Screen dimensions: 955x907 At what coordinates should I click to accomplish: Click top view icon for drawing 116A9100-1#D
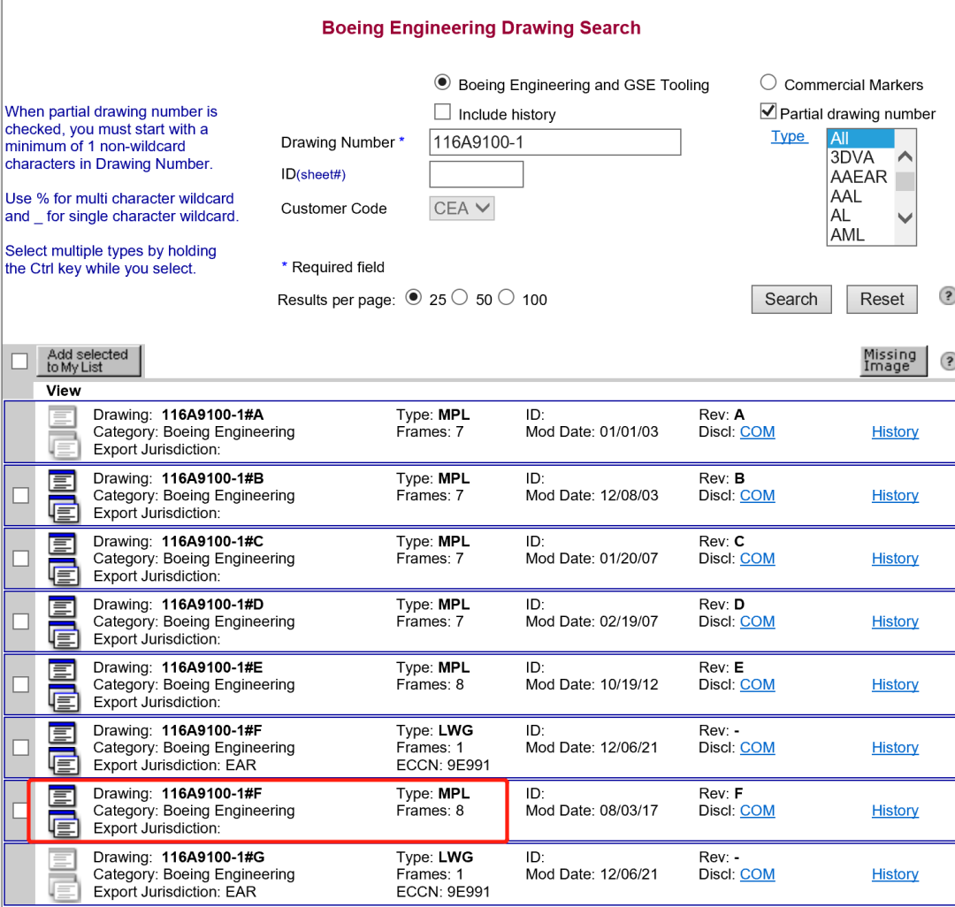63,608
